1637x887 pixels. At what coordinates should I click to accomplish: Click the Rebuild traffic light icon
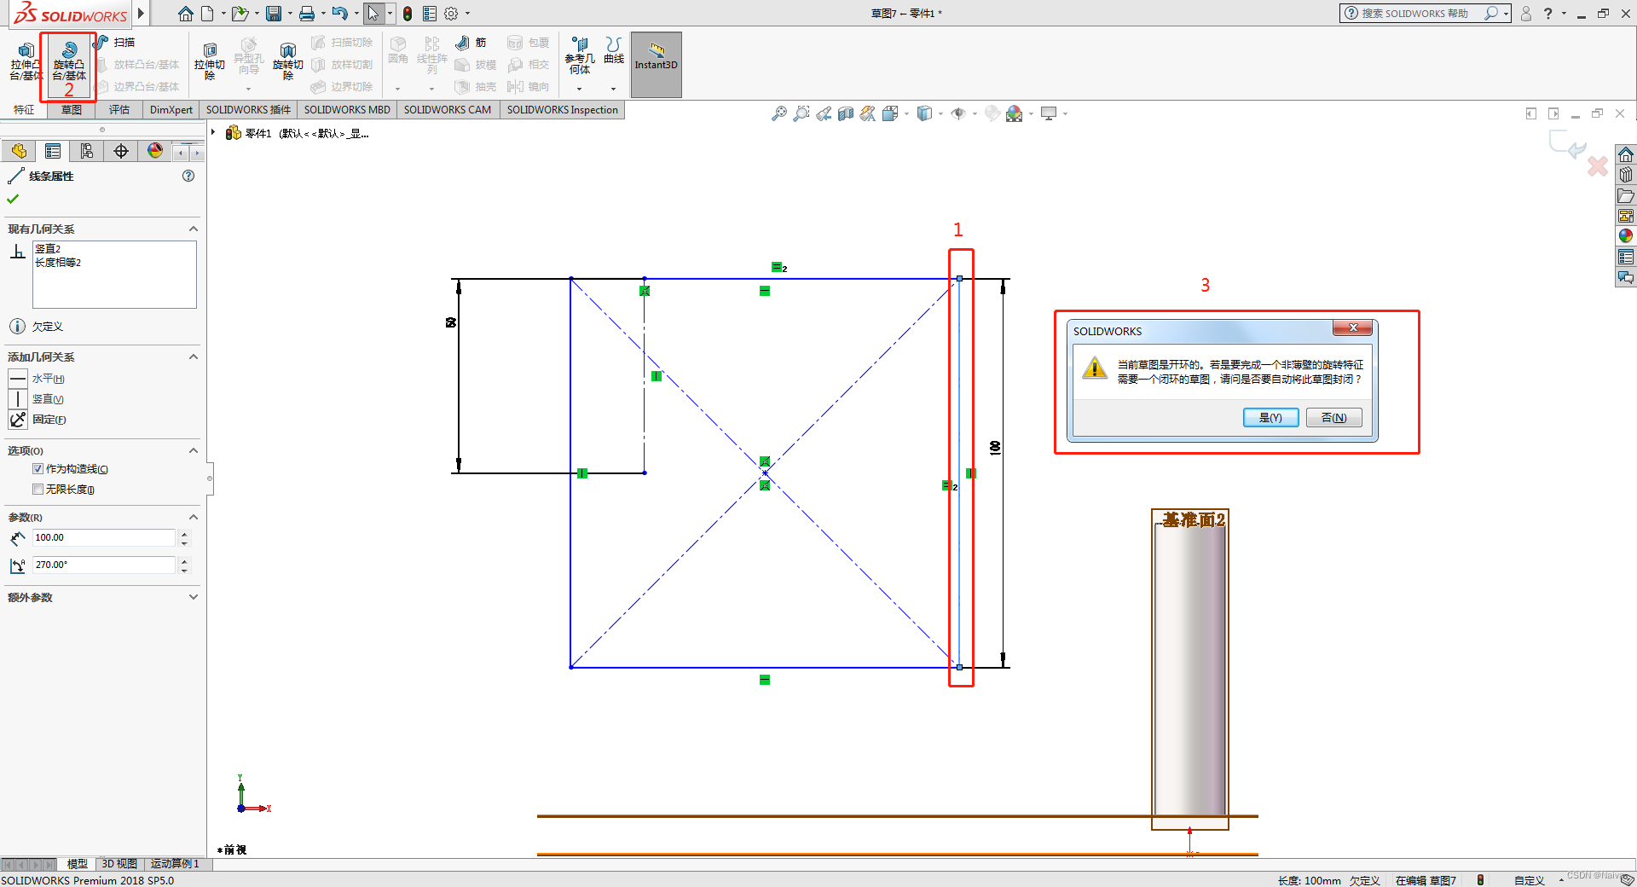click(408, 14)
